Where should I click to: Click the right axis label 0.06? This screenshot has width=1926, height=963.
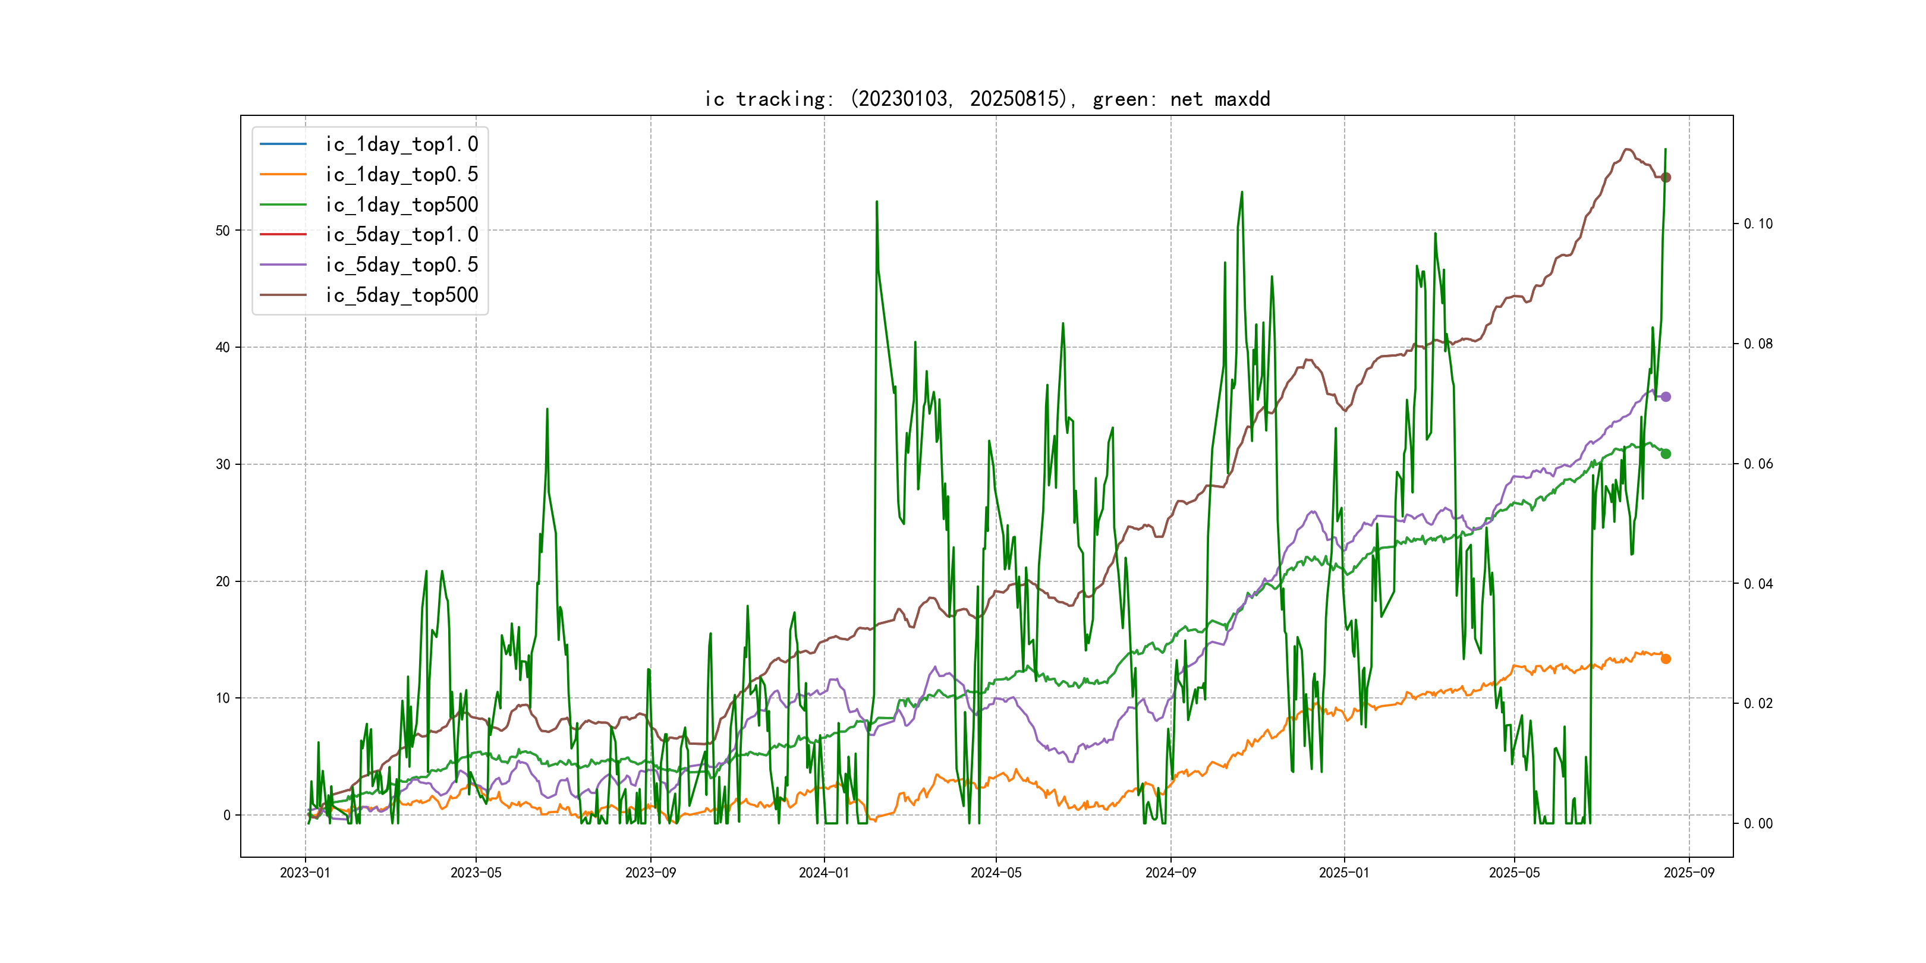pyautogui.click(x=1758, y=464)
